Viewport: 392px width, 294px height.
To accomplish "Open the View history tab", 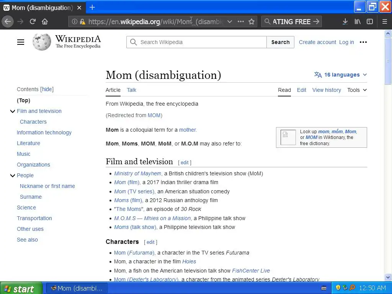I will pyautogui.click(x=327, y=90).
